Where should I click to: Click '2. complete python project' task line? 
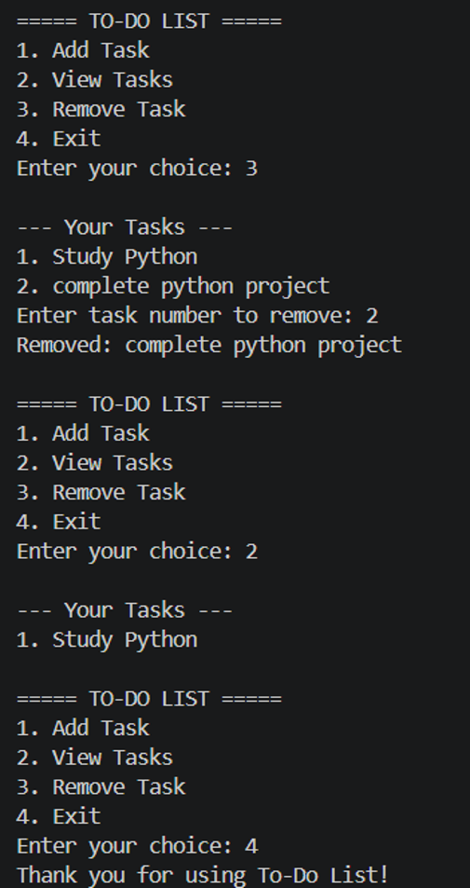click(173, 286)
